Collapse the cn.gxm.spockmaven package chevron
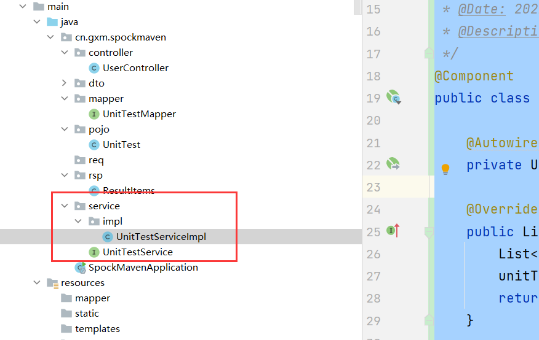Screen dimensions: 539x340 (x=50, y=37)
